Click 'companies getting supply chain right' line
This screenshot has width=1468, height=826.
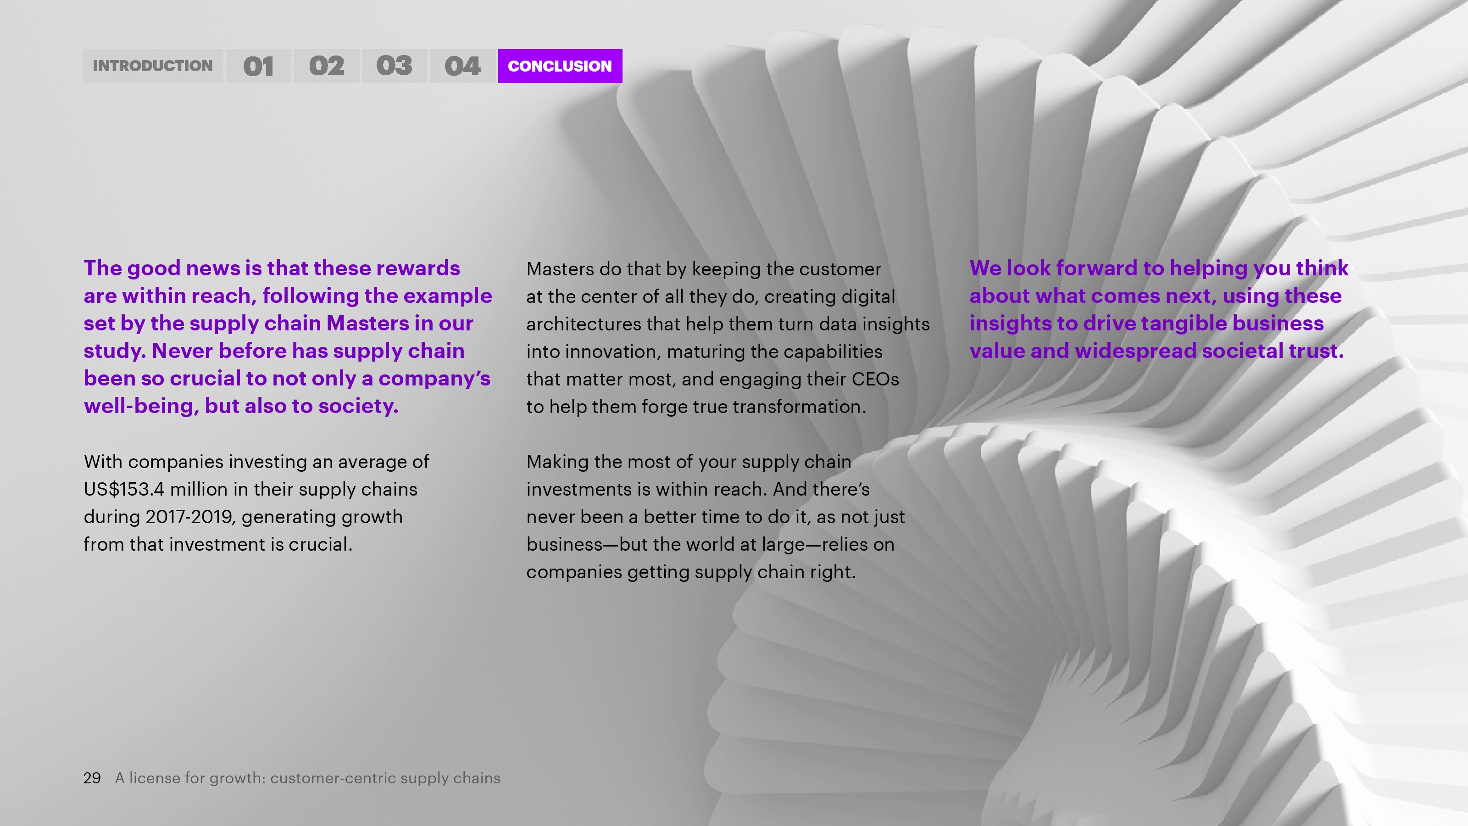[691, 572]
